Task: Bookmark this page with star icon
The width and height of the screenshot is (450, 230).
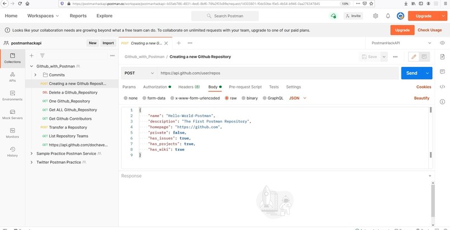Action: 371,4
